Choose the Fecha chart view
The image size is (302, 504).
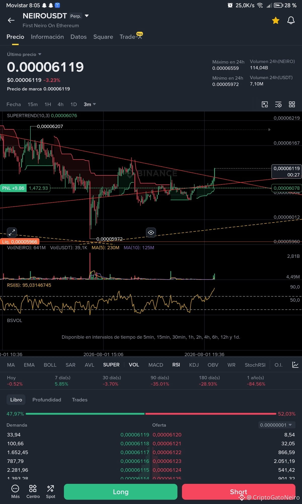(14, 104)
